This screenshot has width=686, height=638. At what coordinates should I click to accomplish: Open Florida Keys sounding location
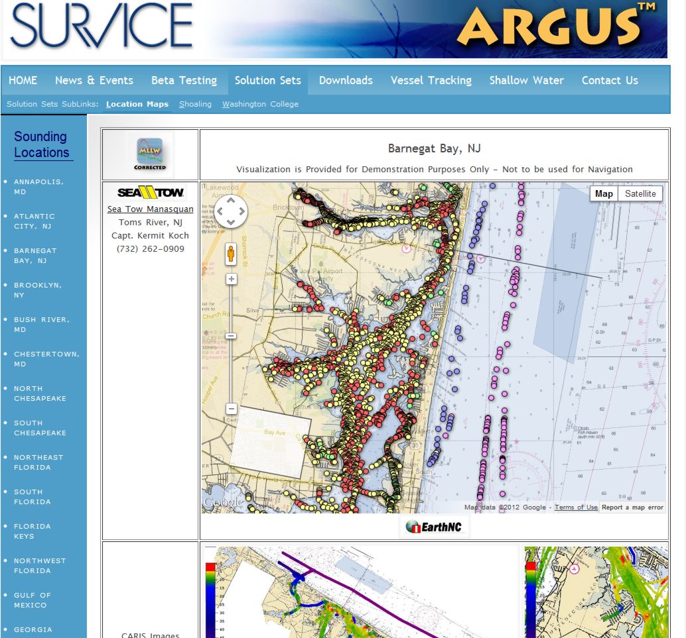(x=33, y=531)
